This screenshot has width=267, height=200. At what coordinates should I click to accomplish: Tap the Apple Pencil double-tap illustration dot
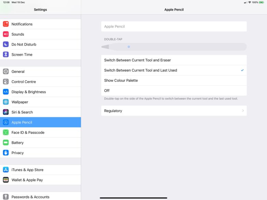[x=129, y=47]
